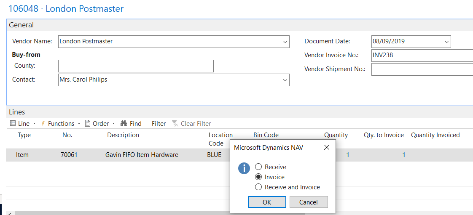The width and height of the screenshot is (473, 215).
Task: Select the Receive radio option
Action: (x=258, y=167)
